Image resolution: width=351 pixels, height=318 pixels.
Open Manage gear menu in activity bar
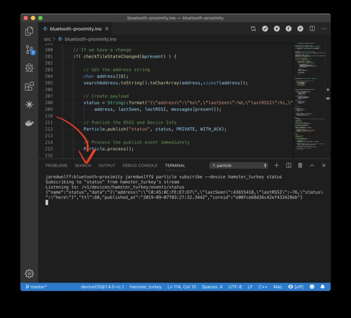[x=29, y=273]
